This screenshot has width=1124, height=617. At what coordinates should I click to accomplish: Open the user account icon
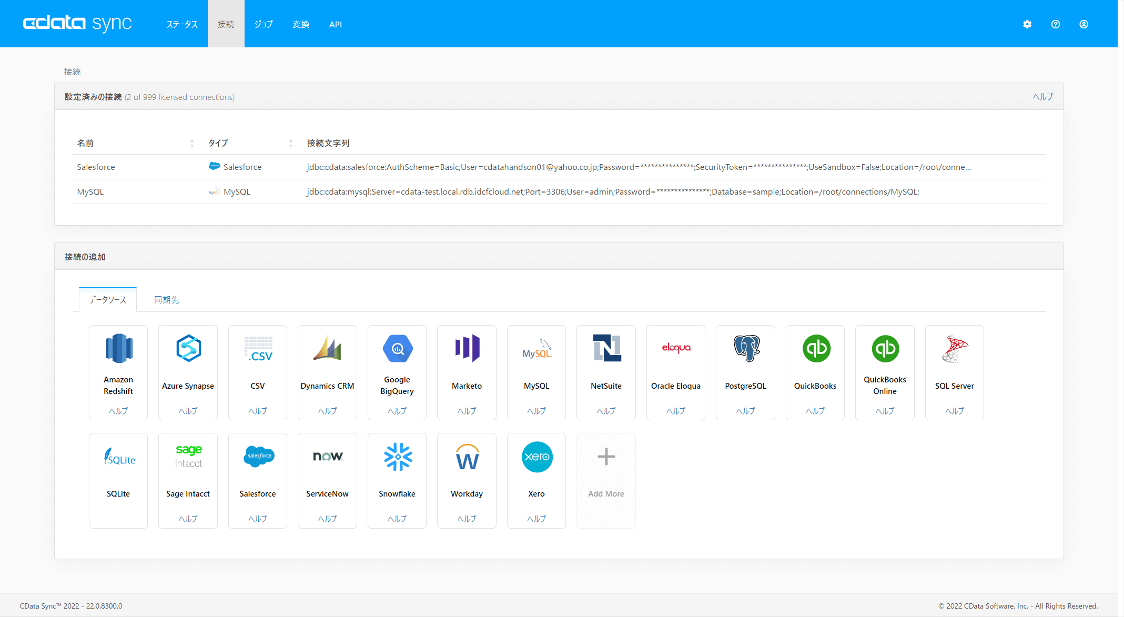1084,24
